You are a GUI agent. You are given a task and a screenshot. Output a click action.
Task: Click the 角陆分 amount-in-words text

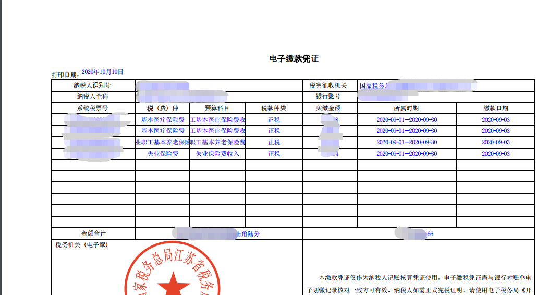point(248,234)
